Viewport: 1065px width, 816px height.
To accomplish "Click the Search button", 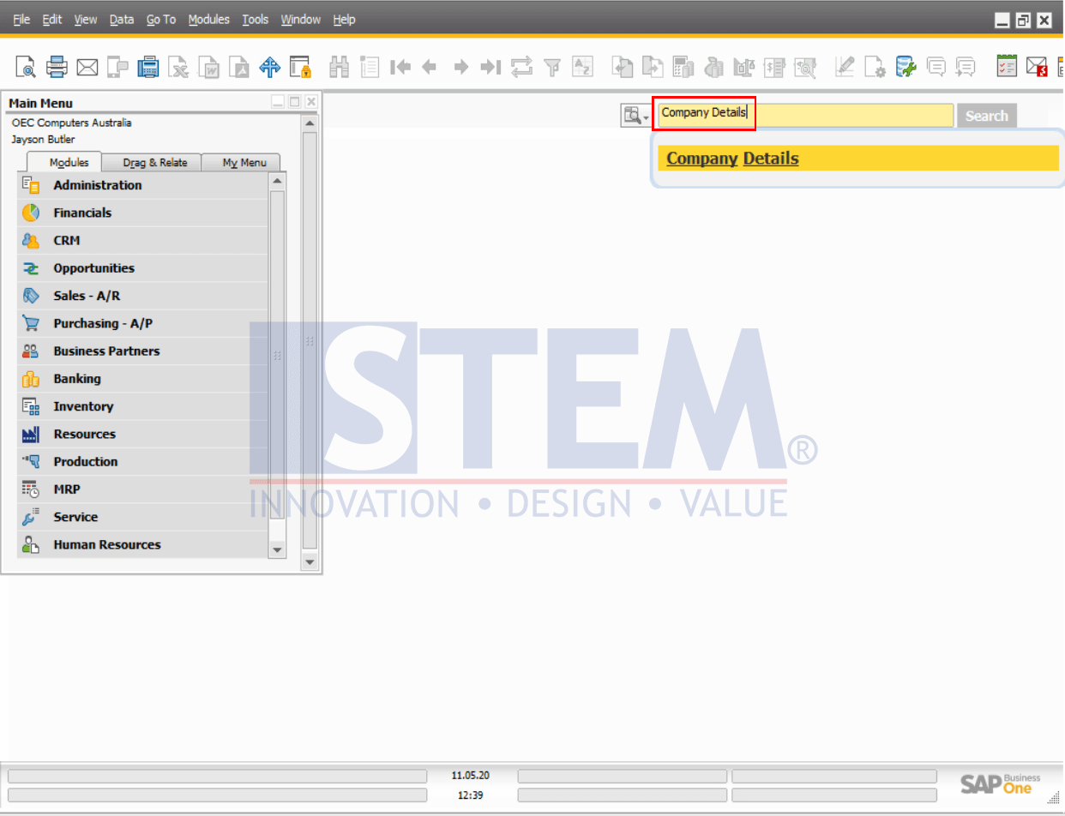I will pyautogui.click(x=987, y=116).
